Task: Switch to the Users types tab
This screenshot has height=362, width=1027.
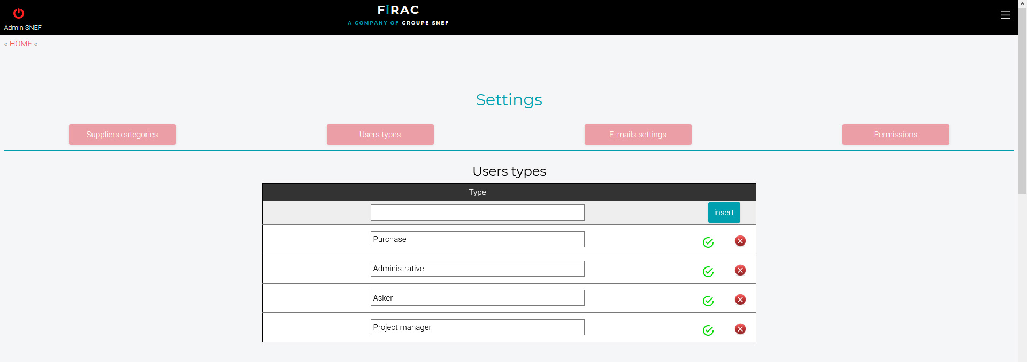Action: [x=380, y=135]
